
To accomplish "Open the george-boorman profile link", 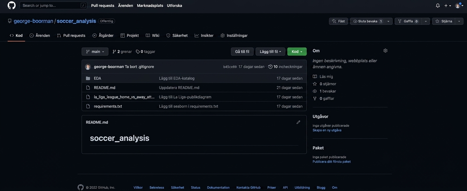I will [x=34, y=21].
